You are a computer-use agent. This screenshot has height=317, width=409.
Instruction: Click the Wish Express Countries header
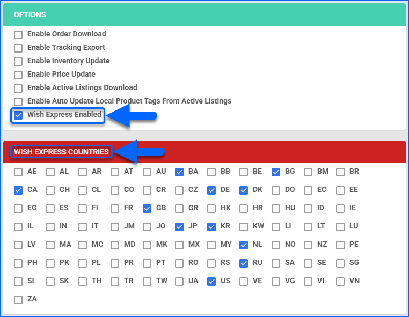(x=61, y=152)
